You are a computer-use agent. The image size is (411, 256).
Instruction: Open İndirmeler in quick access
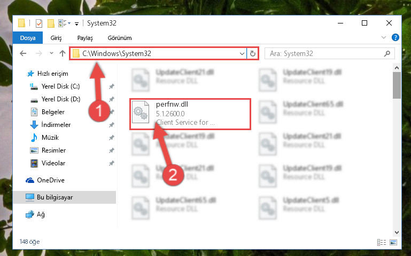tap(56, 125)
